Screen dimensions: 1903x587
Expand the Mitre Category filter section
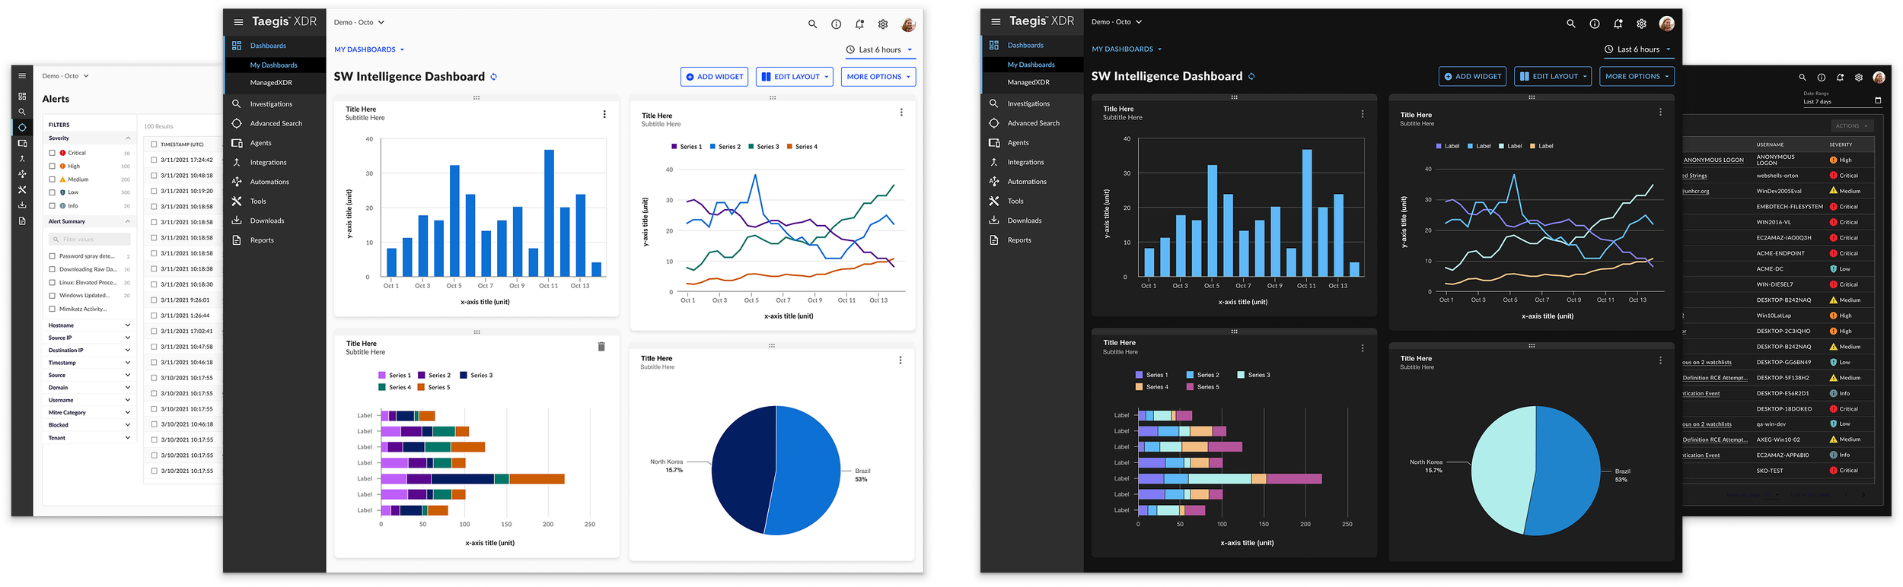pyautogui.click(x=89, y=413)
